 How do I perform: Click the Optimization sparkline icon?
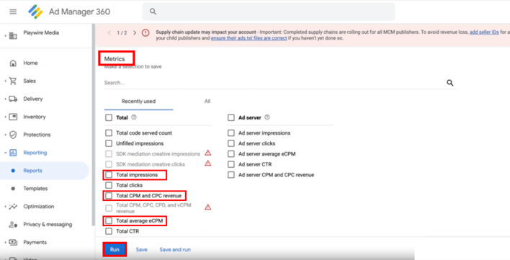click(13, 207)
